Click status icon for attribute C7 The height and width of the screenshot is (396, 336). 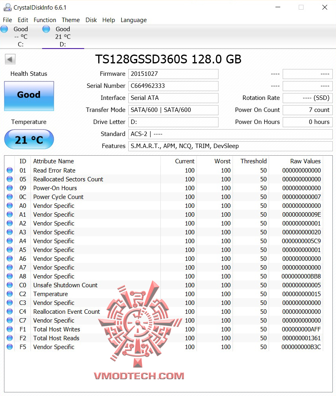pos(10,320)
